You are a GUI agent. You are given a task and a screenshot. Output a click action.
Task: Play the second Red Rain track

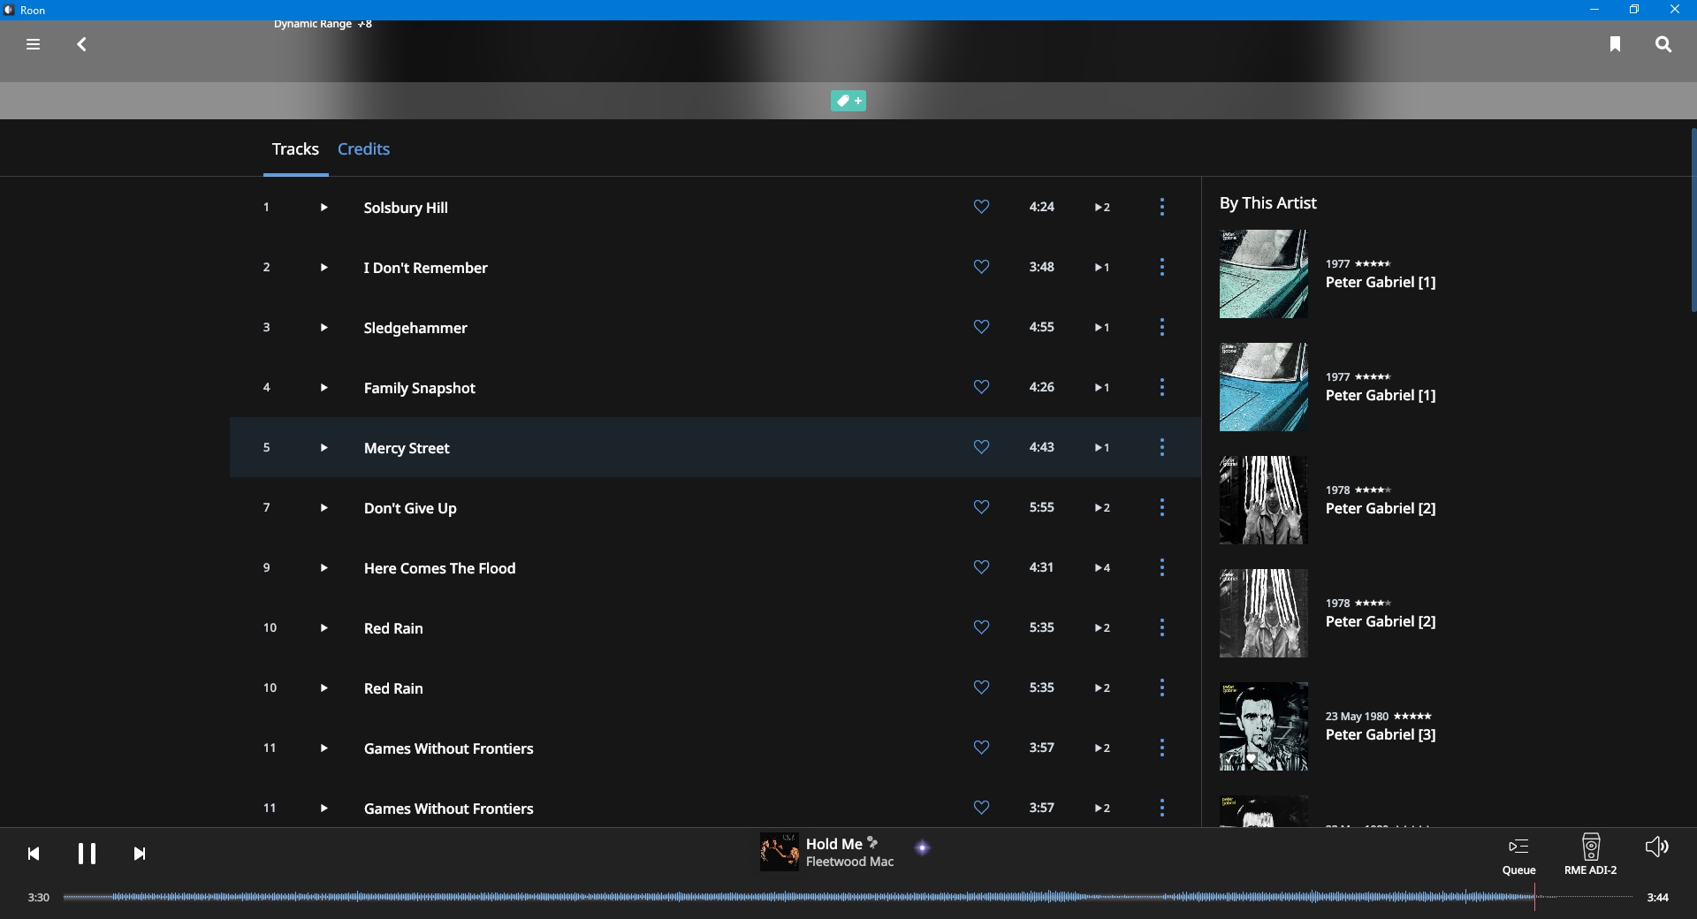tap(323, 688)
